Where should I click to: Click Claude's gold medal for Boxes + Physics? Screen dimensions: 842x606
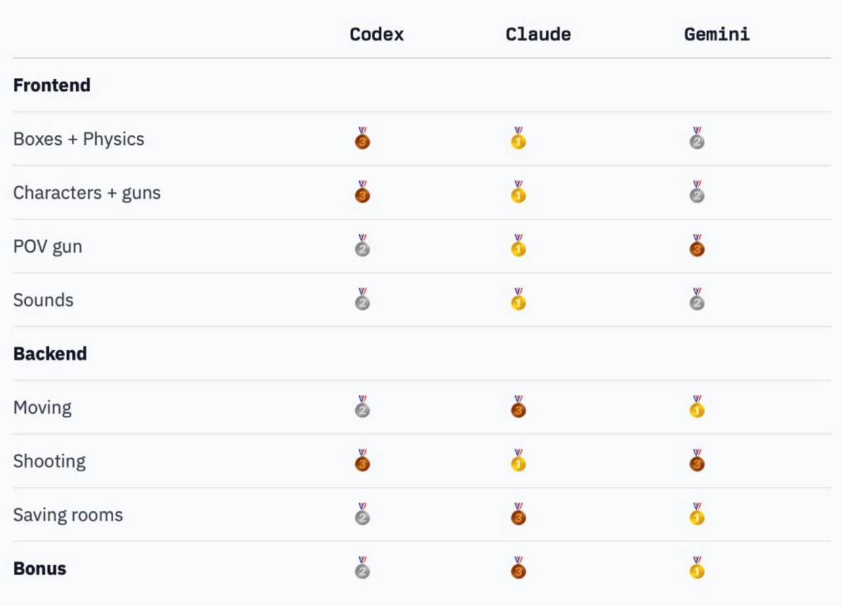click(518, 139)
